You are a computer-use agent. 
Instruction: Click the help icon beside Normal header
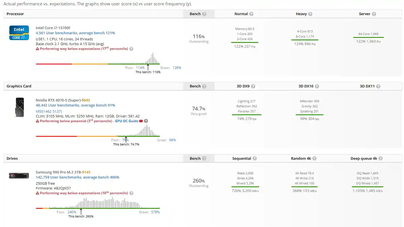point(251,14)
